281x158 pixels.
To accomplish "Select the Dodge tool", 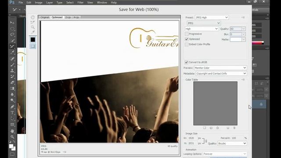I will 12,101.
